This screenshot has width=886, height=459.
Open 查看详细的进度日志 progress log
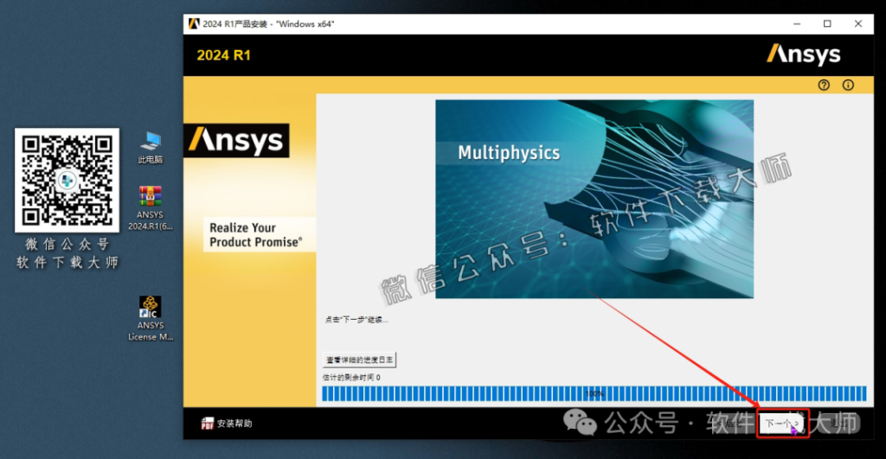359,360
